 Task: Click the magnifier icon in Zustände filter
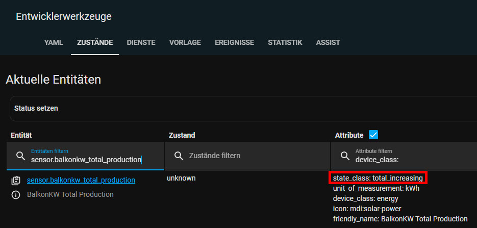coord(178,156)
